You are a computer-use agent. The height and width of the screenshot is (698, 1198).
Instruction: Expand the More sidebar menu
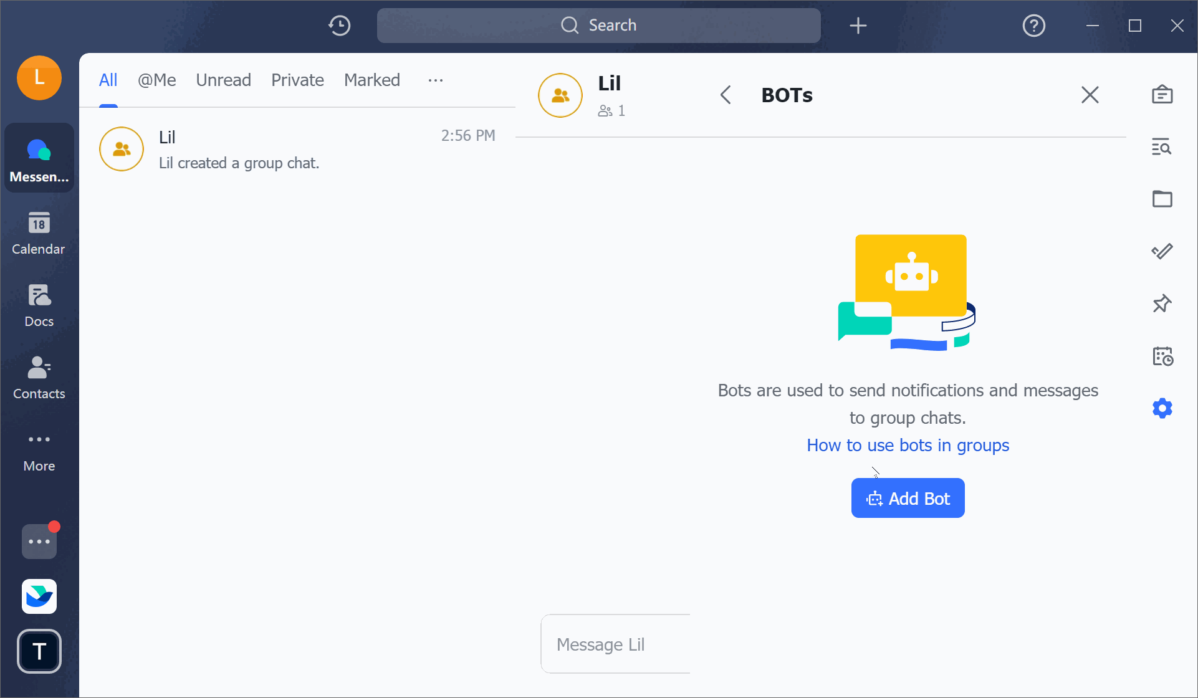[39, 450]
